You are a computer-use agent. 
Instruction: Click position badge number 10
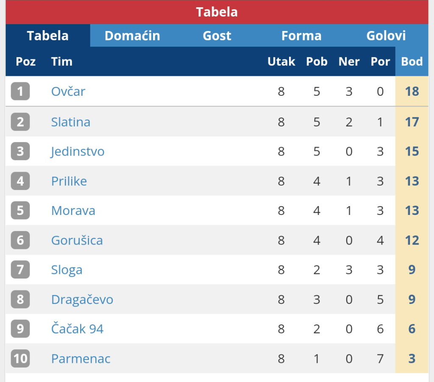coord(20,359)
